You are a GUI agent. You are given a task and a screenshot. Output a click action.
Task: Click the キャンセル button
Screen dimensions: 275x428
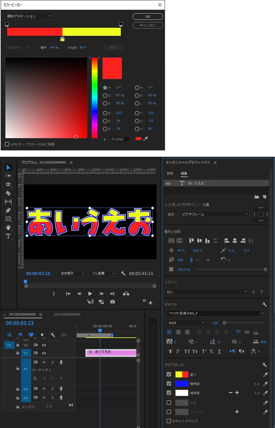point(148,25)
